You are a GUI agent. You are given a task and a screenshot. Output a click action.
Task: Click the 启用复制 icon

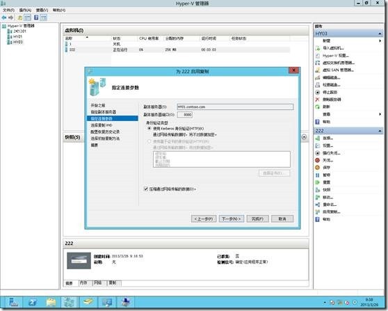[318, 212]
